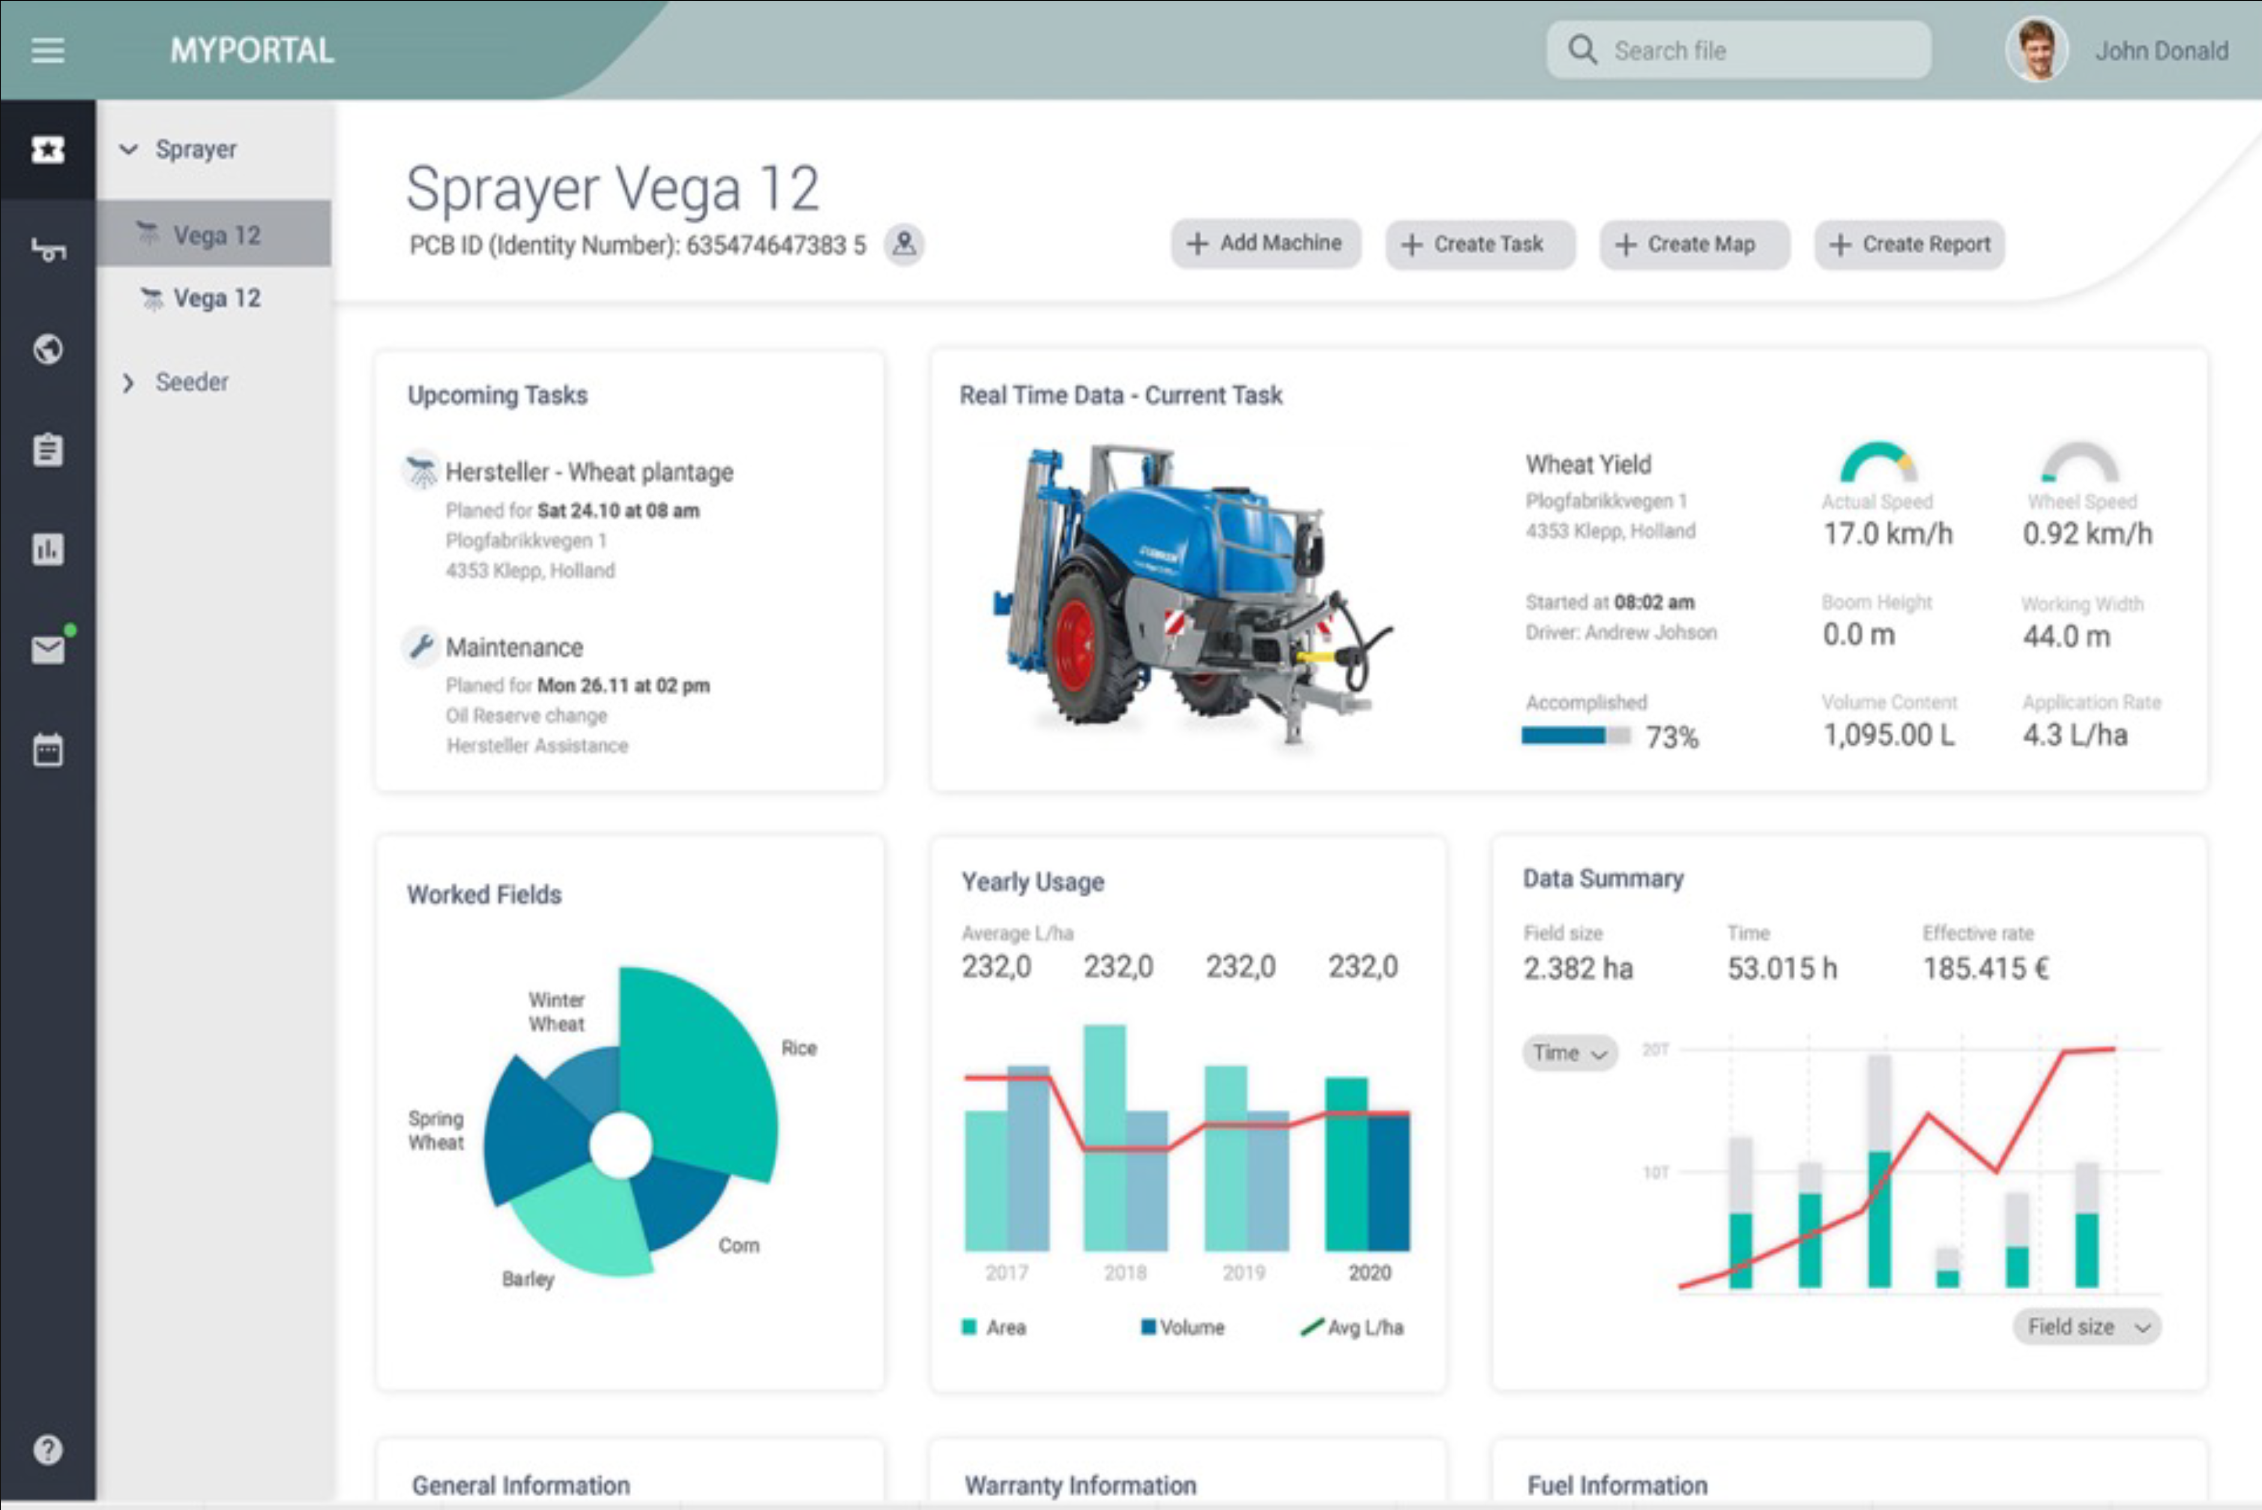Click the Create Report button
Viewport: 2262px width, 1510px height.
[x=1908, y=245]
